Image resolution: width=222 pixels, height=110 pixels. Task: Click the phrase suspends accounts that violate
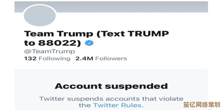point(125,99)
